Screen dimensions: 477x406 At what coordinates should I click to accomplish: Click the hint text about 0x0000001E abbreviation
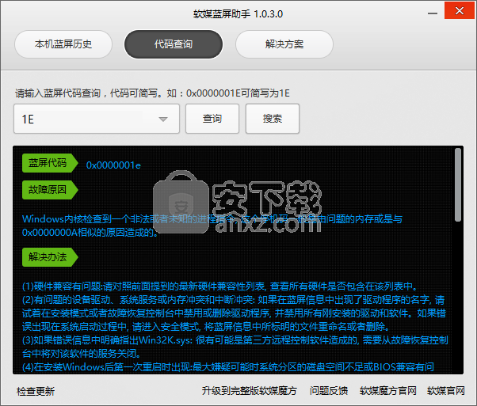click(x=152, y=93)
